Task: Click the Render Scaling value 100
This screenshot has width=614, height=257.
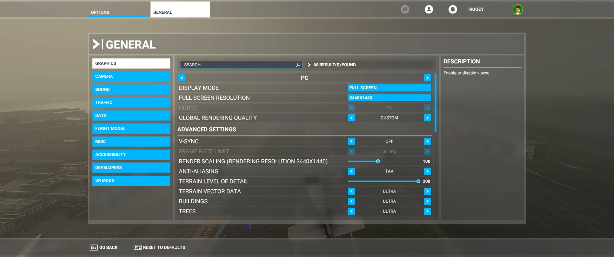Action: [426, 161]
